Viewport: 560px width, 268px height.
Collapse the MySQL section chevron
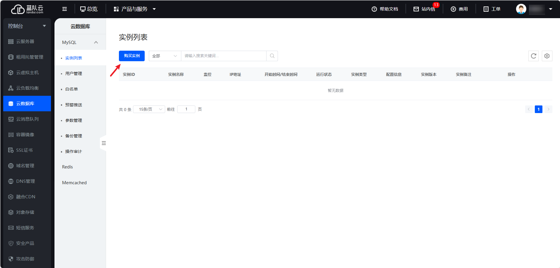(96, 42)
